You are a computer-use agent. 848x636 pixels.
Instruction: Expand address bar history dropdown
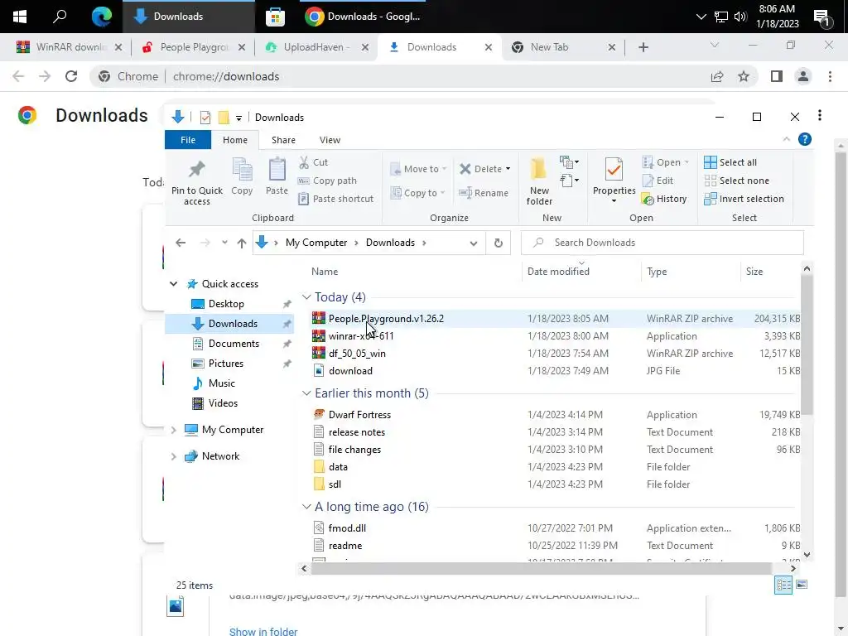coord(473,243)
